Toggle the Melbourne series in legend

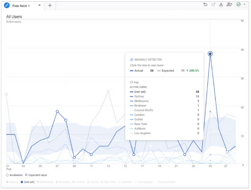coord(45,182)
